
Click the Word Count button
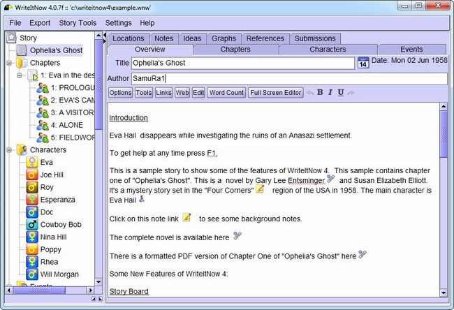(x=226, y=93)
